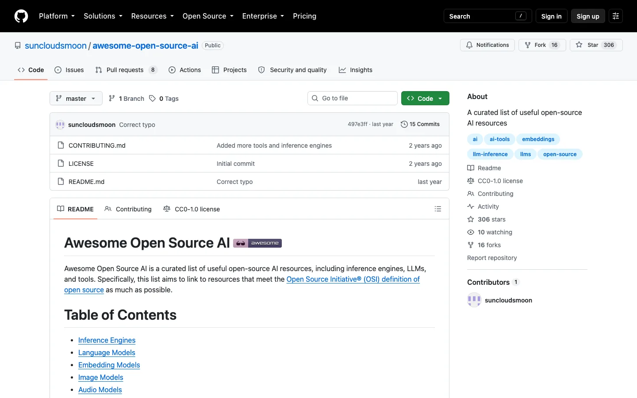The image size is (637, 398).
Task: Select the Contributing tab in file viewer
Action: tap(128, 209)
